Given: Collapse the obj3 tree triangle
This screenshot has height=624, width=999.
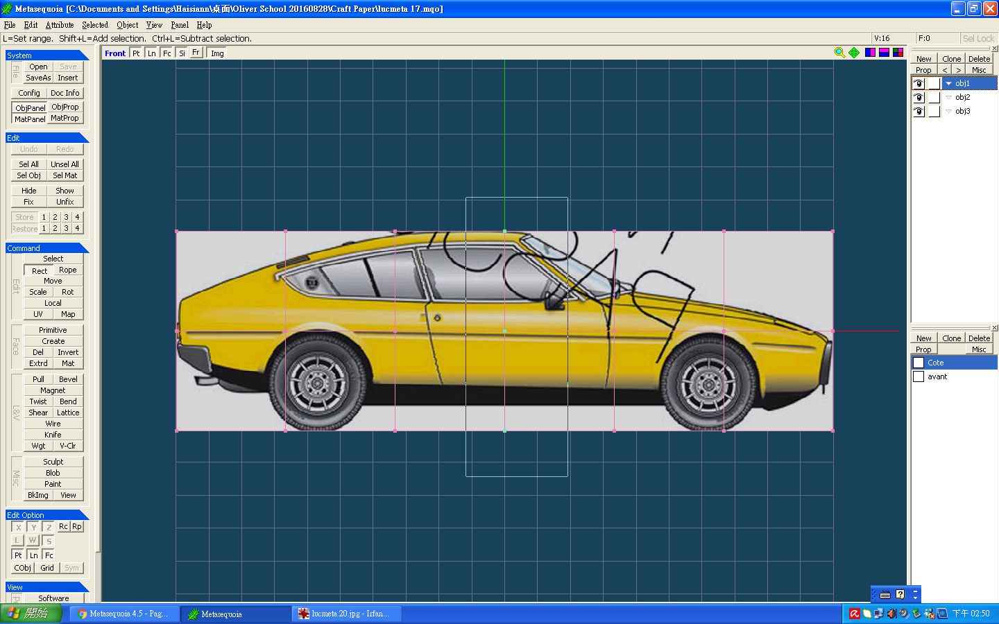Looking at the screenshot, I should click(x=948, y=111).
